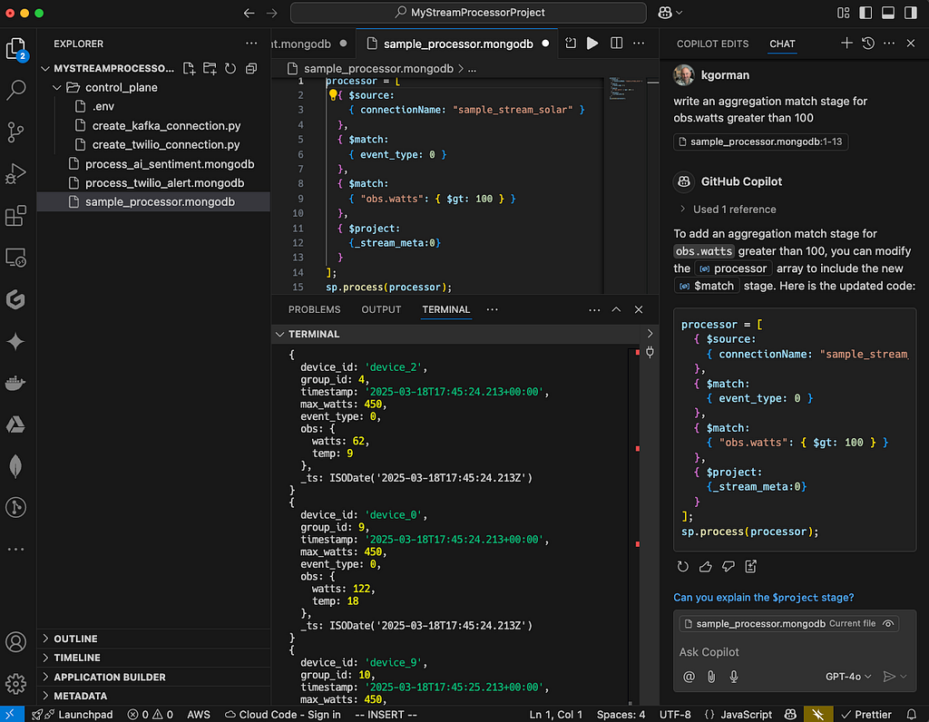Switch to the OUTPUT tab
Viewport: 929px width, 722px height.
point(380,308)
